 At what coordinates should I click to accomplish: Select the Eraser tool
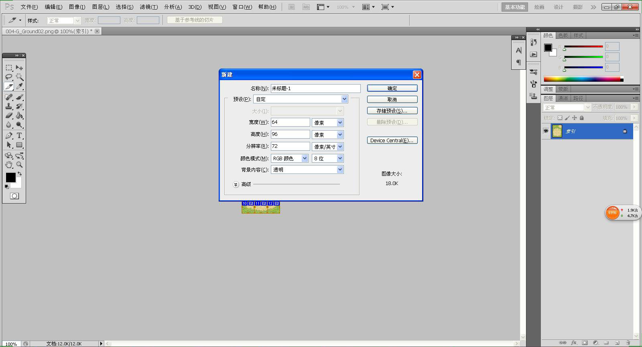[9, 115]
